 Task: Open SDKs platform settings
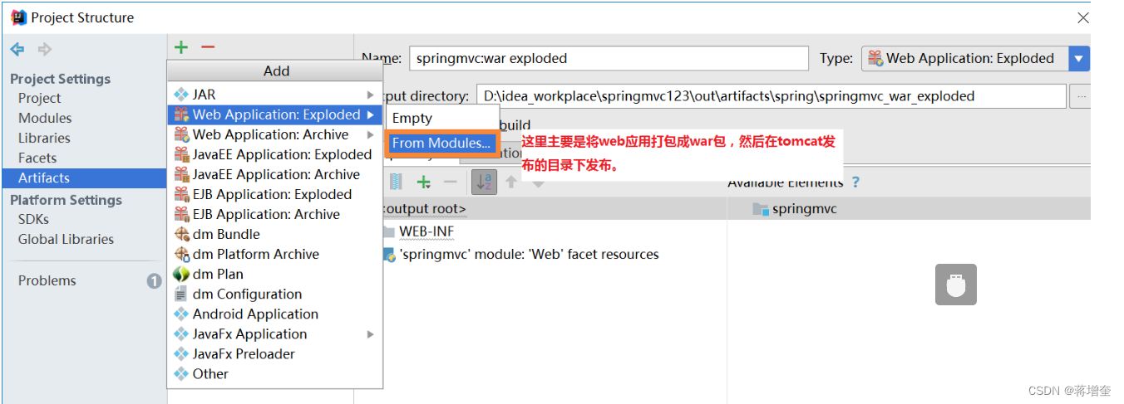point(33,219)
